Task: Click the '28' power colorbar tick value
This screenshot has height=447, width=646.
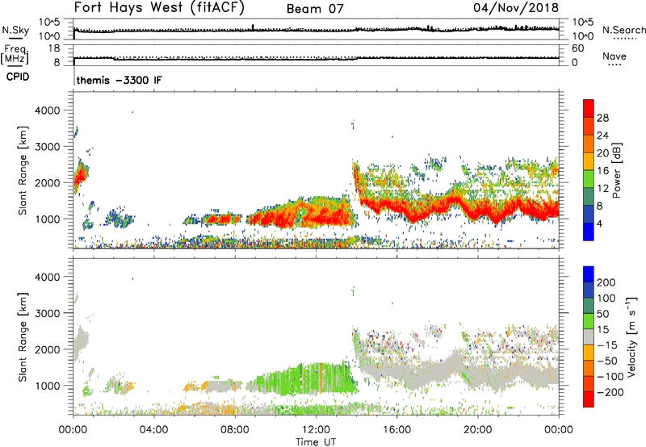Action: point(602,118)
